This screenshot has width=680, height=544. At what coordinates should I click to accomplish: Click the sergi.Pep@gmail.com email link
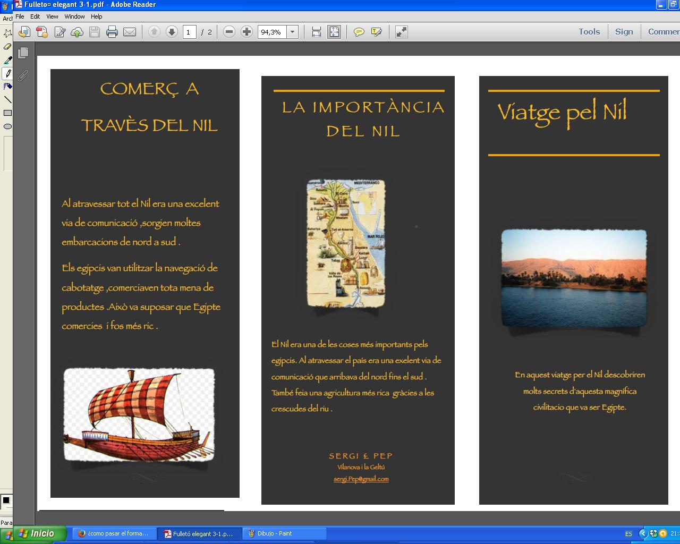click(x=361, y=479)
